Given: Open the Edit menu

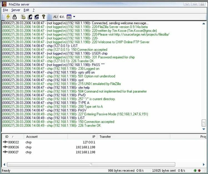Looking at the screenshot, I should pos(26,10).
